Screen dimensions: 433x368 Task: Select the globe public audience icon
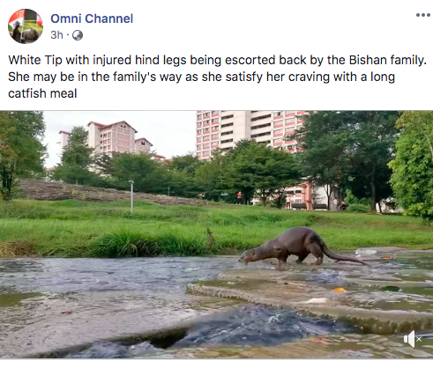tap(78, 35)
